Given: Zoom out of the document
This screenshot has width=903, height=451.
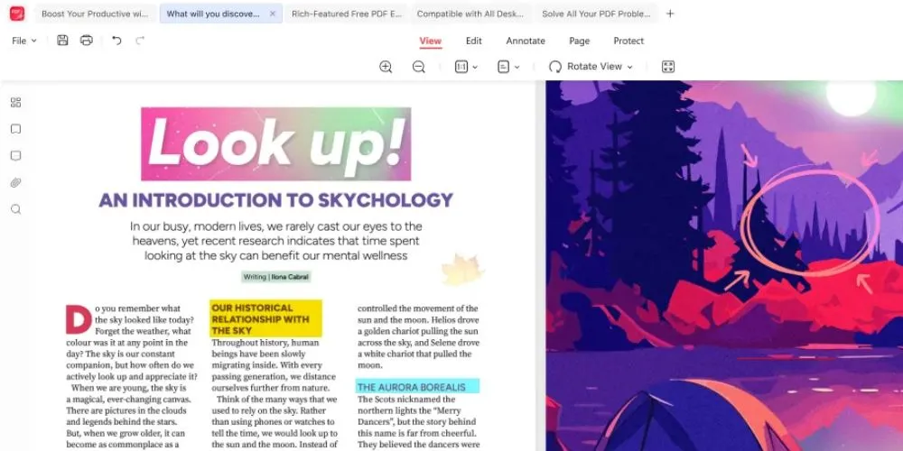Looking at the screenshot, I should click(x=419, y=67).
